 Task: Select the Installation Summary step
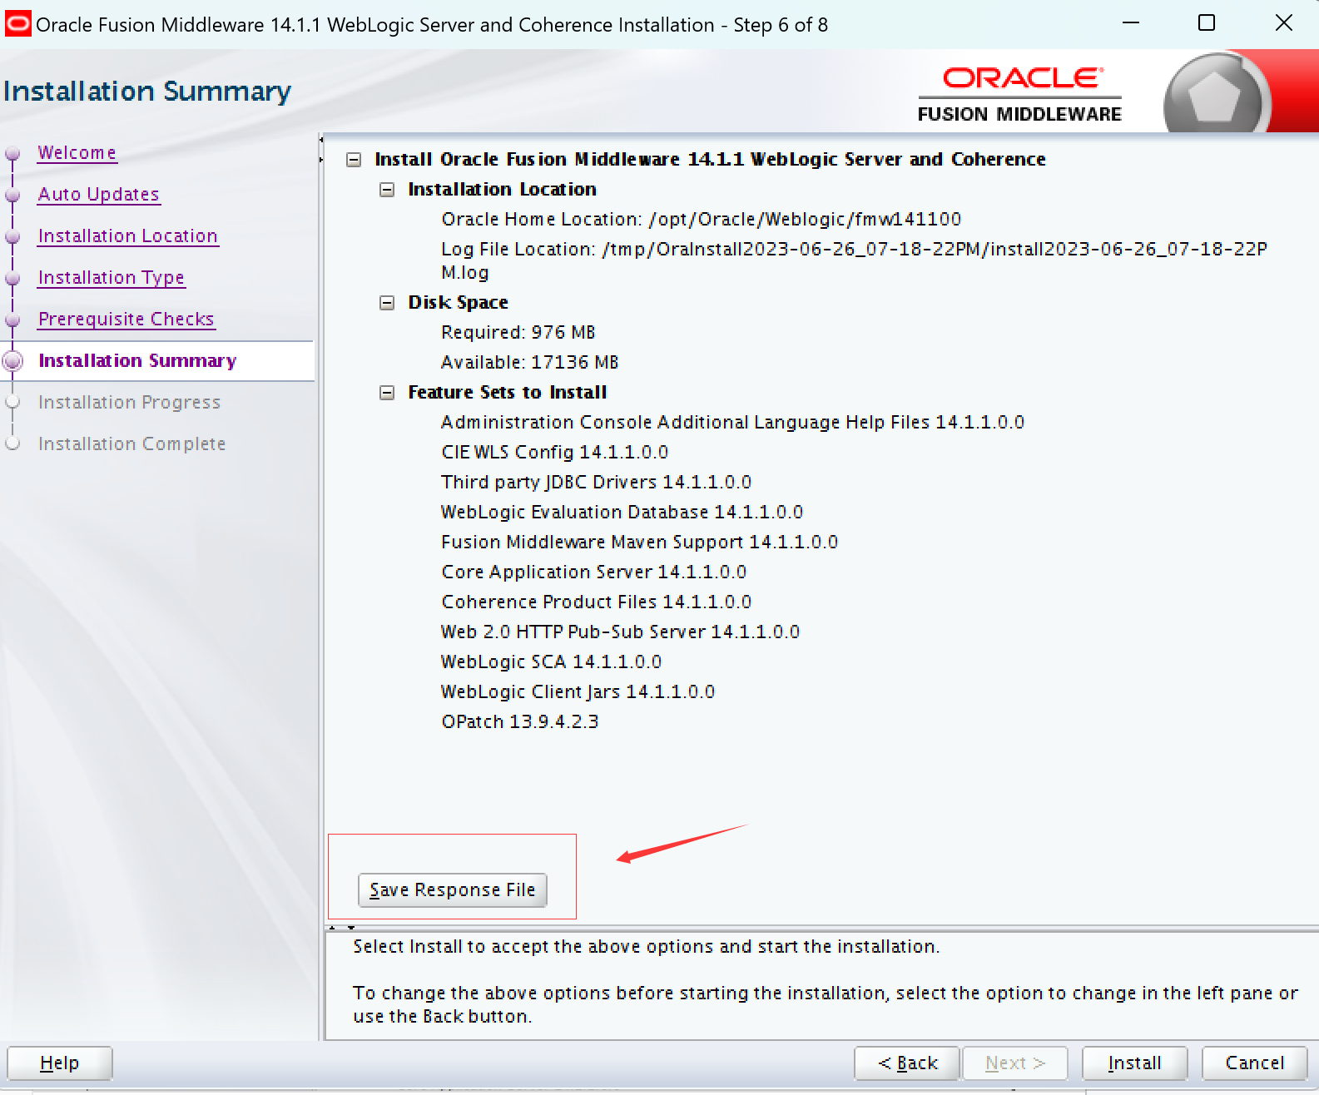137,361
